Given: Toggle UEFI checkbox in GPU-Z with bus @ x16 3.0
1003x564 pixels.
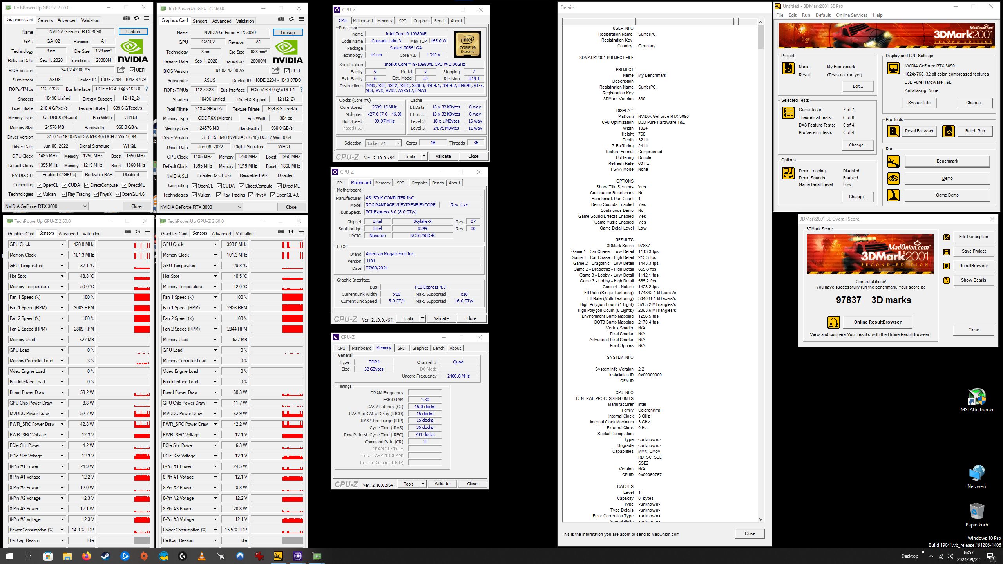Looking at the screenshot, I should click(x=132, y=70).
